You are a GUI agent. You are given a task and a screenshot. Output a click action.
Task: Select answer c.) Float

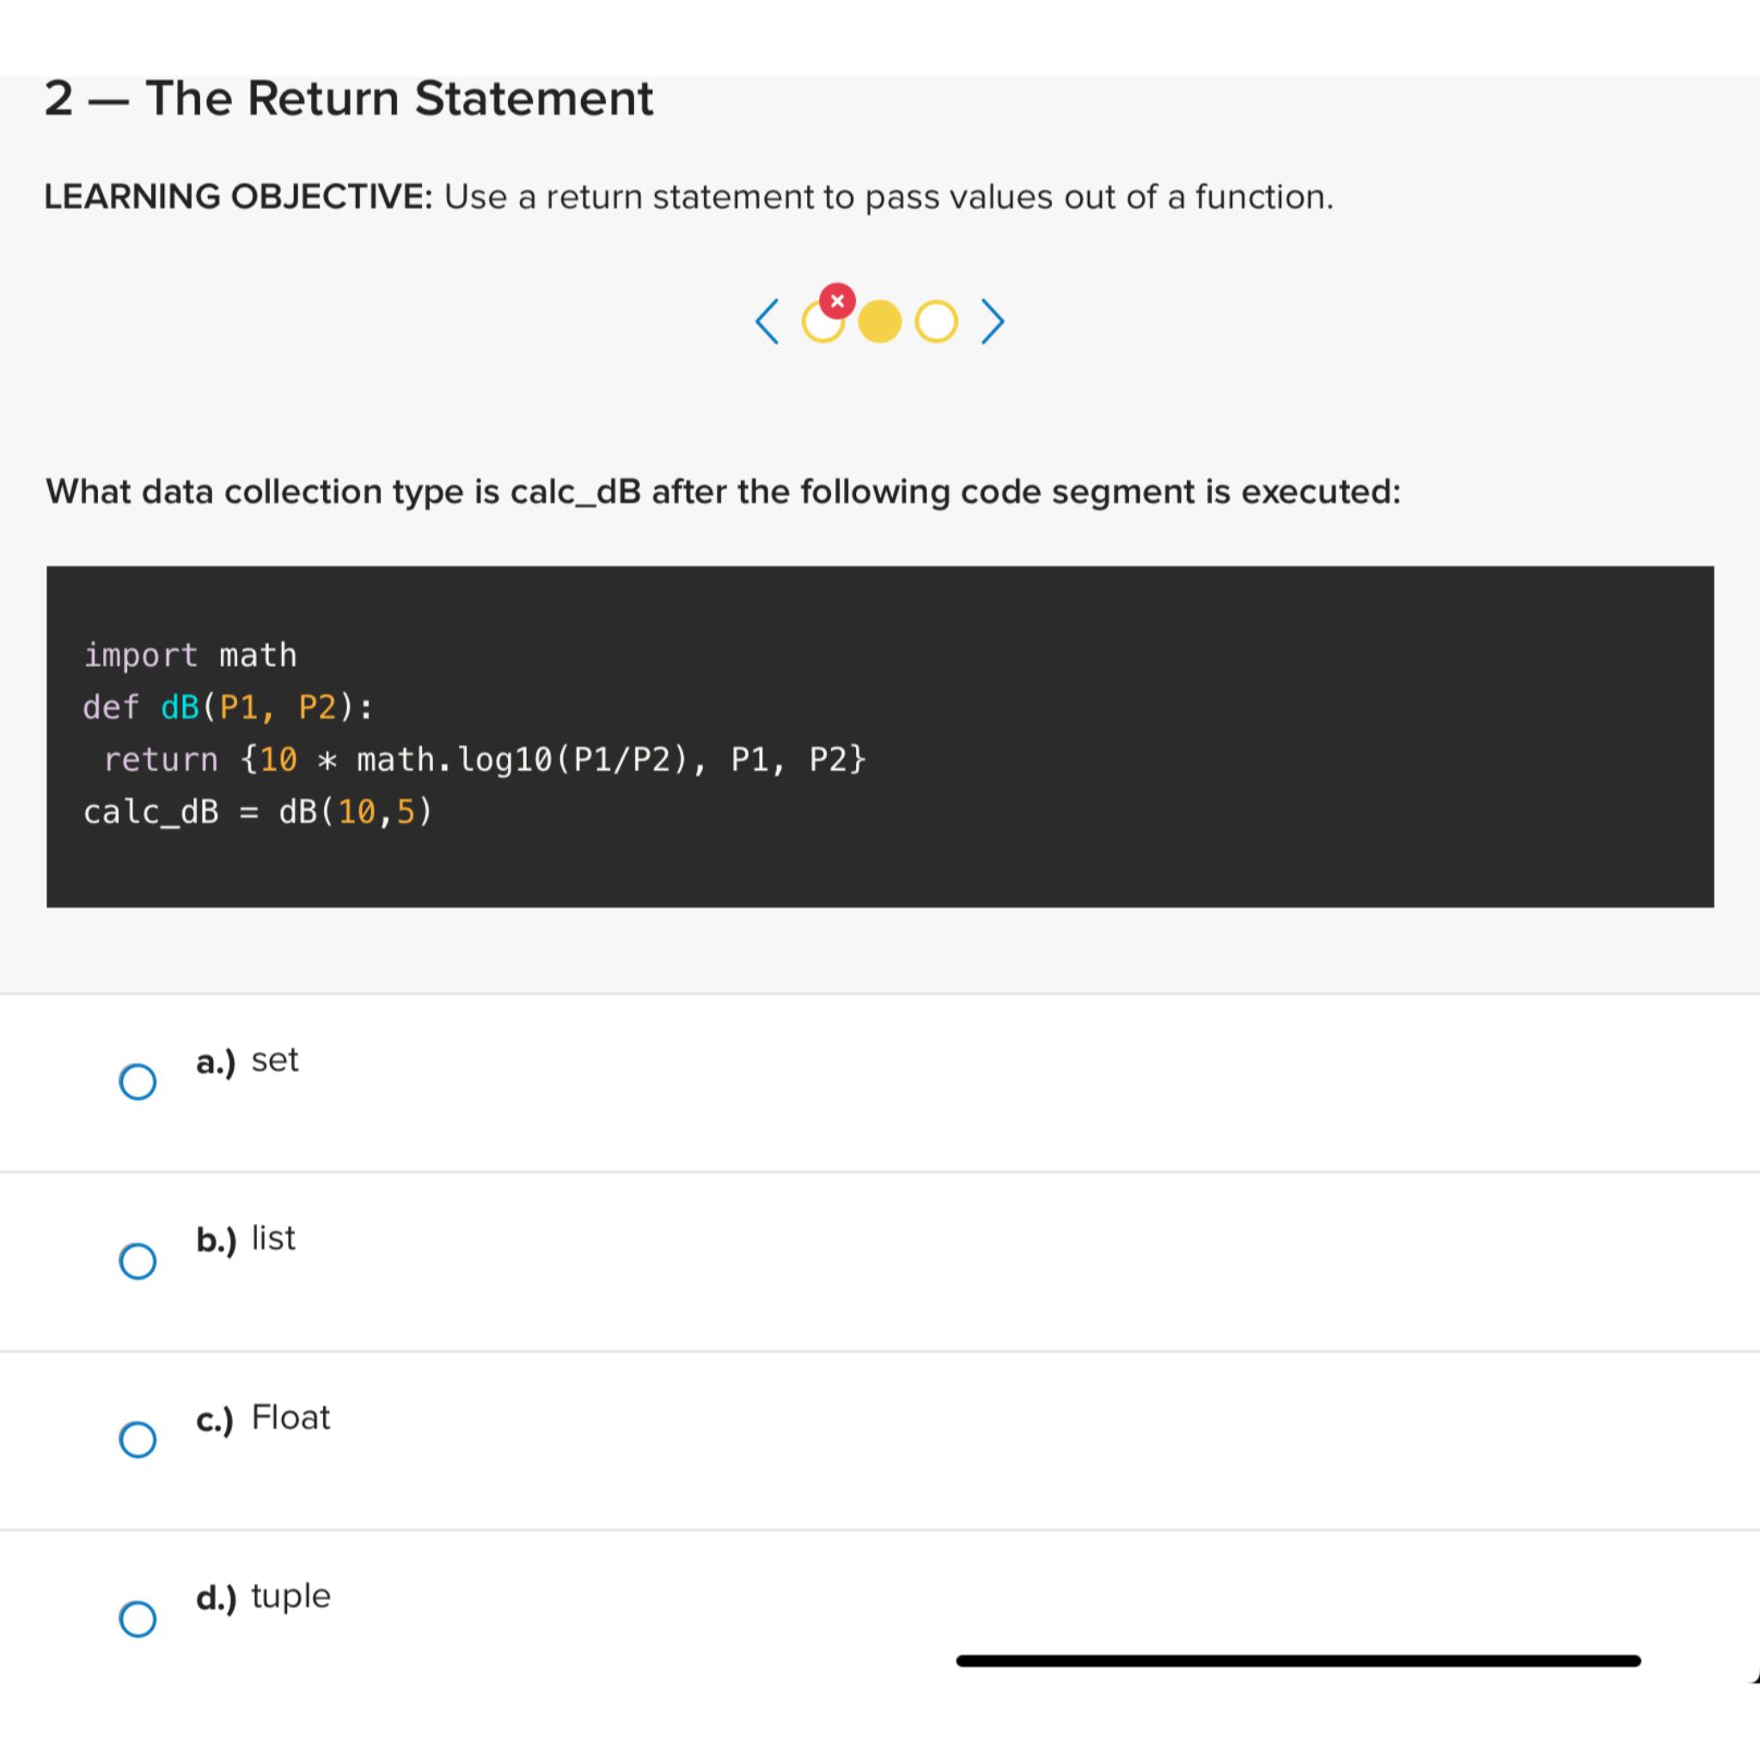(137, 1439)
